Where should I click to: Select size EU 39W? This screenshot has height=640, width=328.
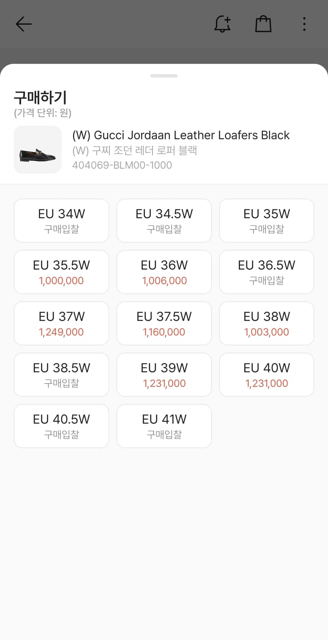(164, 375)
